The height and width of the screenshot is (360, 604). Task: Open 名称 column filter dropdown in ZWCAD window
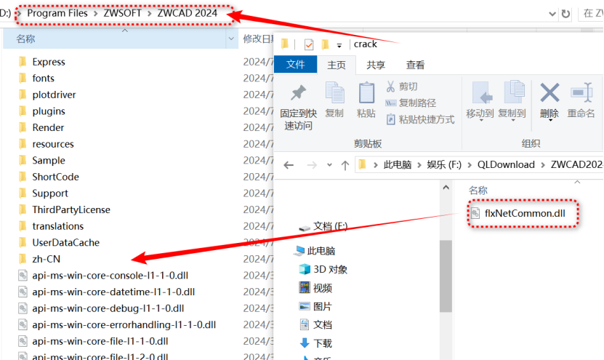[x=231, y=39]
